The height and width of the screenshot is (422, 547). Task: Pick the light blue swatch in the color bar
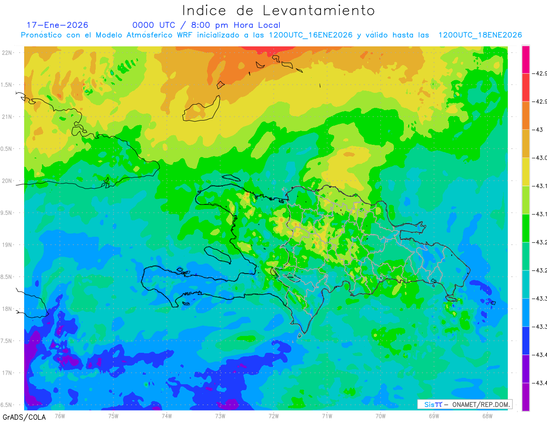(526, 312)
